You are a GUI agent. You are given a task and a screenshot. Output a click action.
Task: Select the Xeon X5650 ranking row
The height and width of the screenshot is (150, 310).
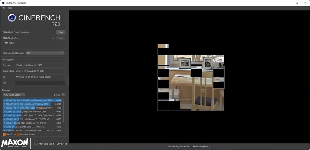(32, 123)
